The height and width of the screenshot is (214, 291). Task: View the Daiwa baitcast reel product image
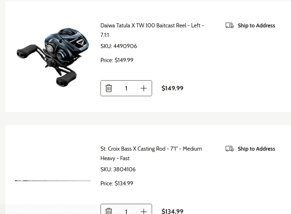(x=48, y=57)
